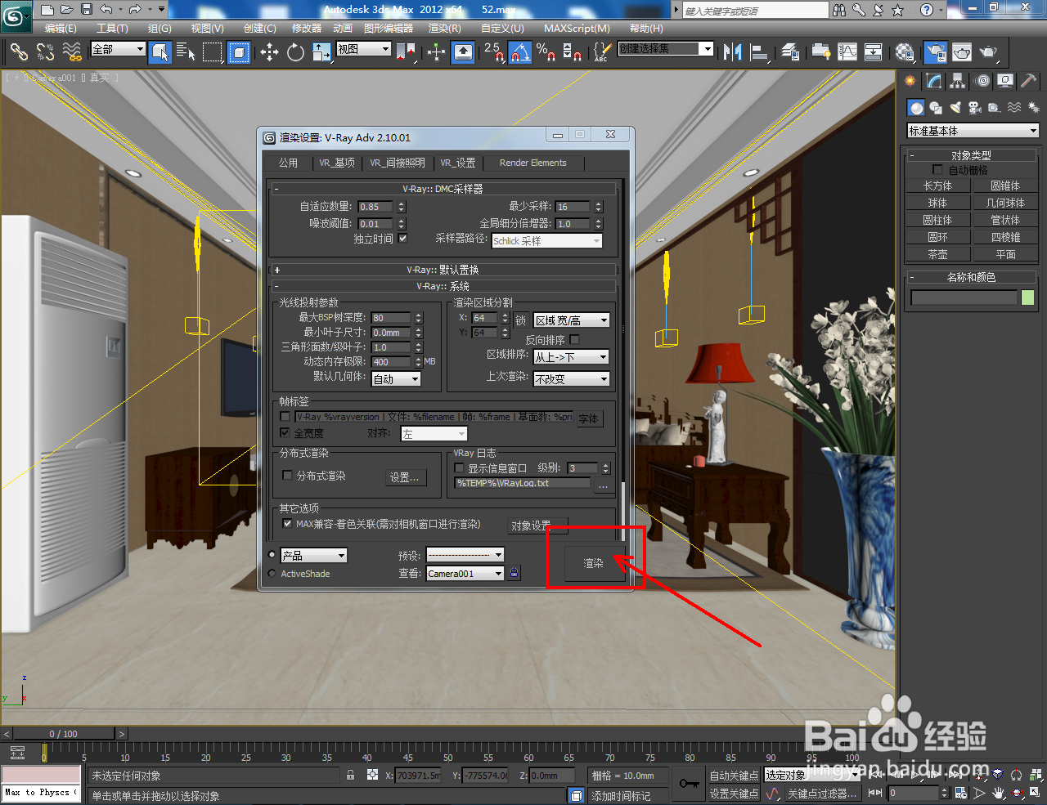Toggle the 全宽度 checkbox

pyautogui.click(x=285, y=433)
